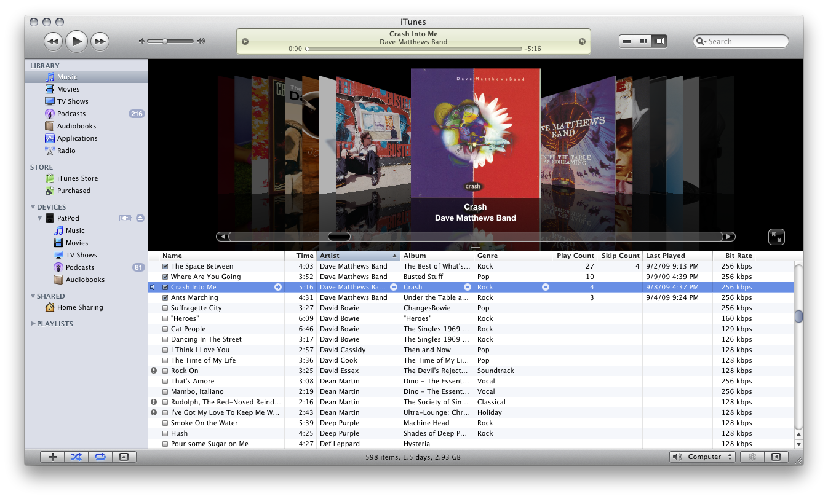Image resolution: width=828 pixels, height=499 pixels.
Task: Open PatPod Audiobooks folder
Action: 86,280
